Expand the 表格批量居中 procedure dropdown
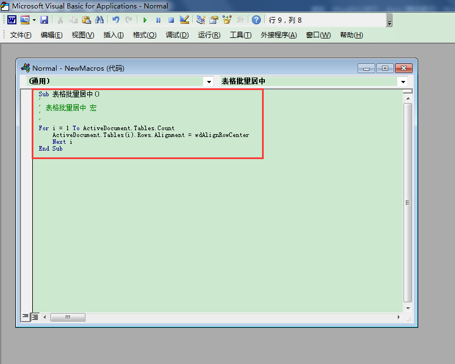The height and width of the screenshot is (364, 455). point(403,82)
